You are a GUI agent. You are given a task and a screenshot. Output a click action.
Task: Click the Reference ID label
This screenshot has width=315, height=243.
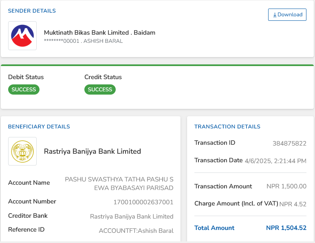pyautogui.click(x=26, y=230)
